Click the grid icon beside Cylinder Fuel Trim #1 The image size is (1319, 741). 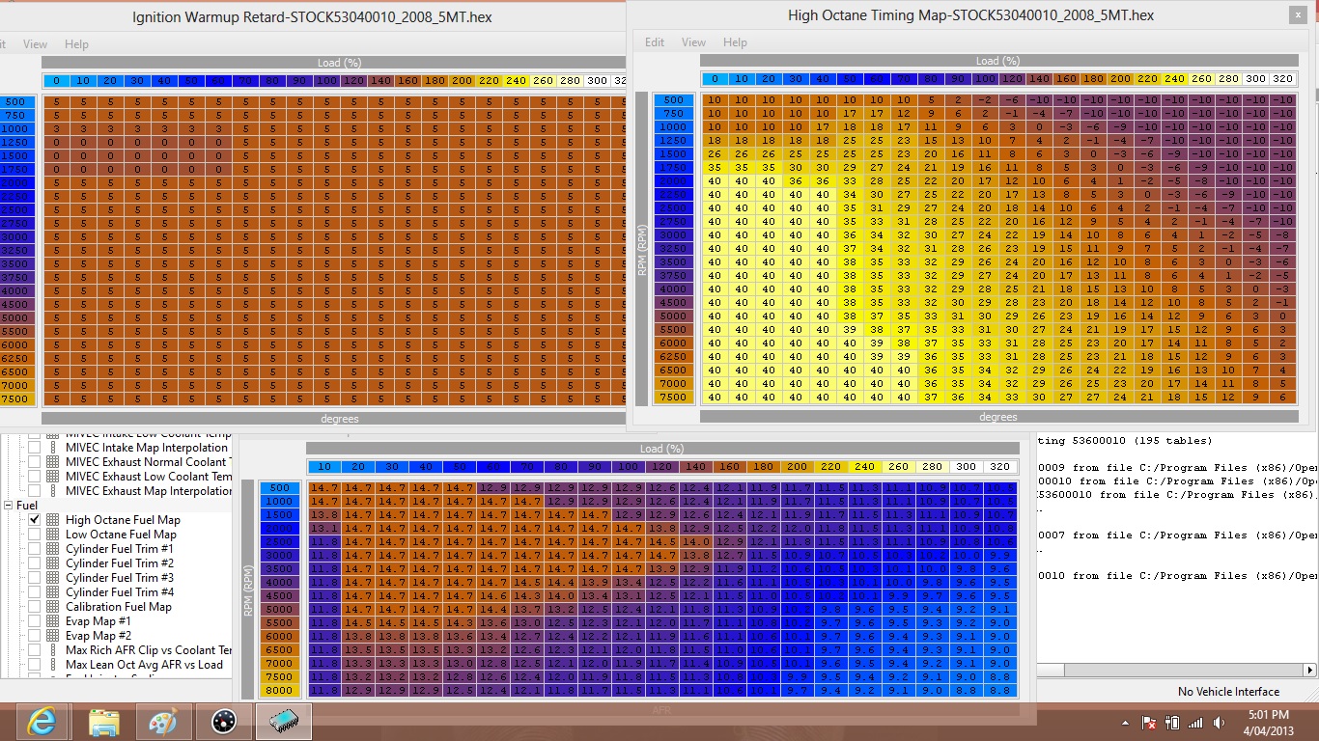[x=52, y=549]
